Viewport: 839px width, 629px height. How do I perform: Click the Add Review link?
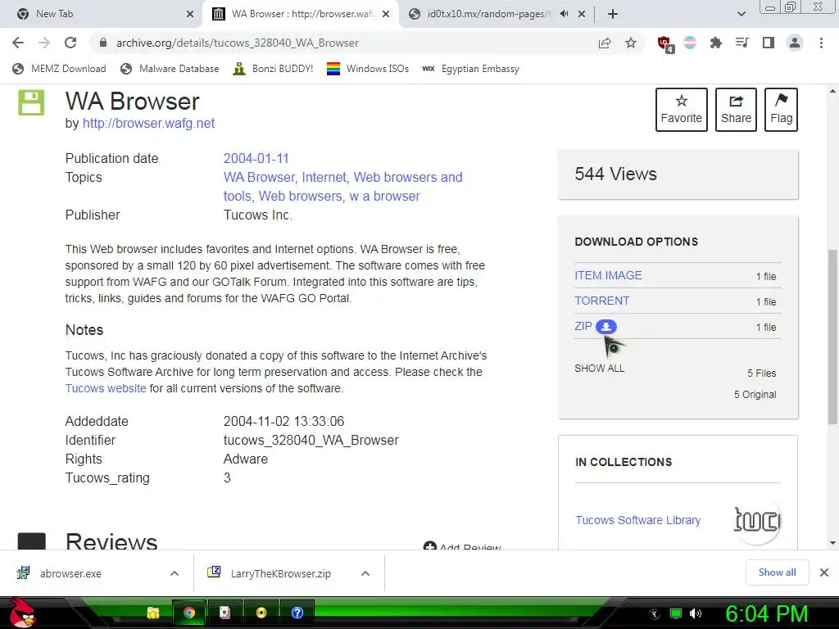[x=462, y=546]
